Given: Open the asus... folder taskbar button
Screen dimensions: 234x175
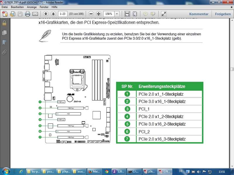Looking at the screenshot, I should pos(79,171).
